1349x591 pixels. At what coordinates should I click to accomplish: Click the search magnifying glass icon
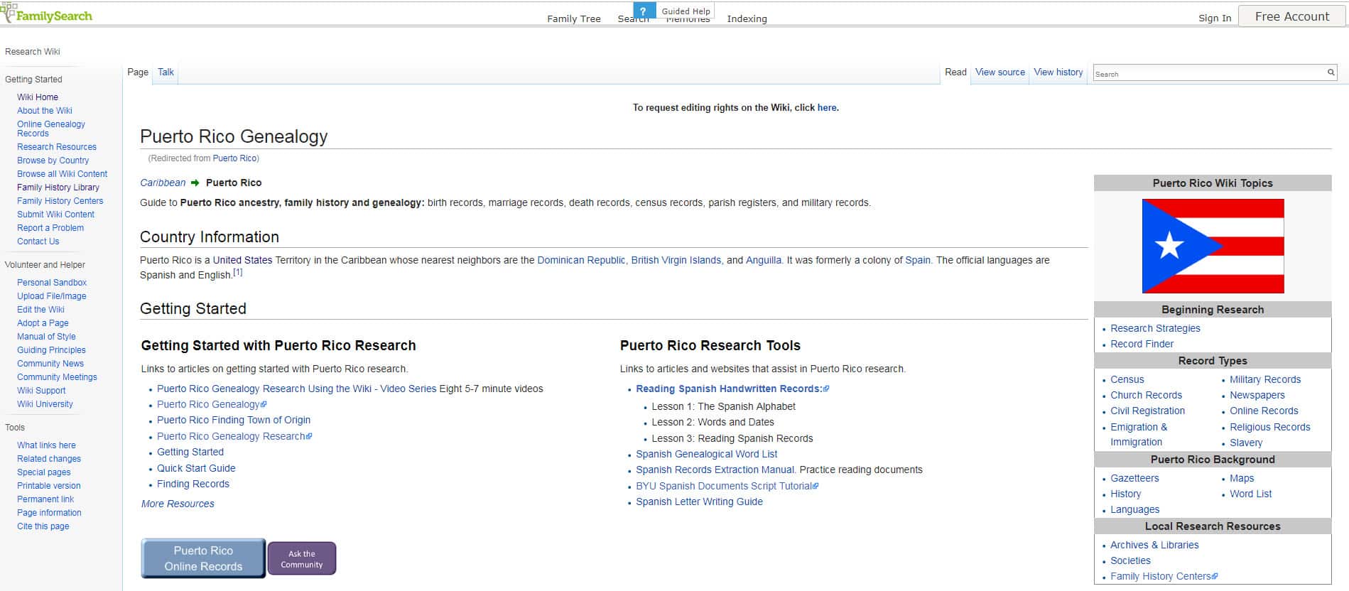coord(1331,72)
